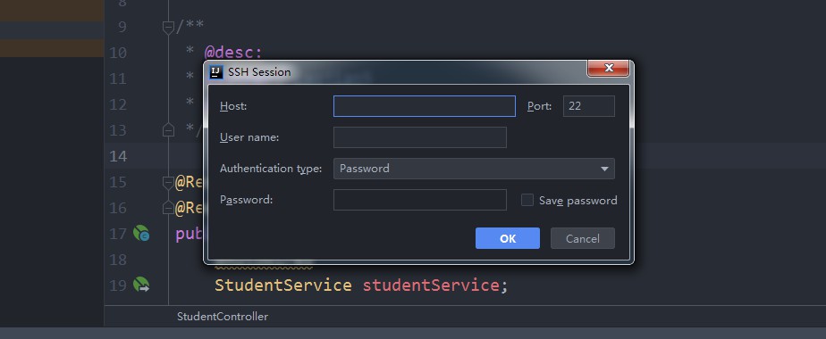Click the studentService field name in code

coord(431,285)
